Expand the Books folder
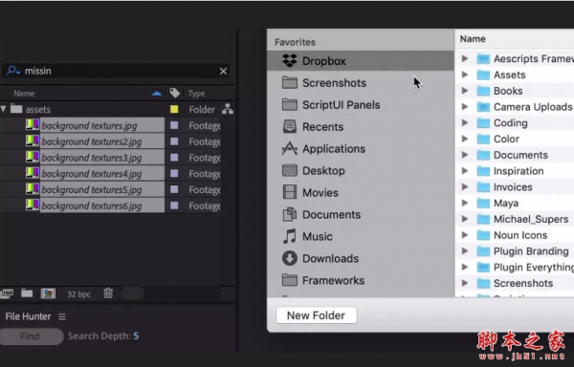The height and width of the screenshot is (367, 574). 465,91
